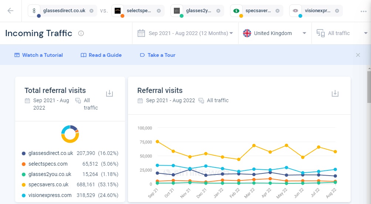Open the United Kingdom country dropdown

pos(275,33)
